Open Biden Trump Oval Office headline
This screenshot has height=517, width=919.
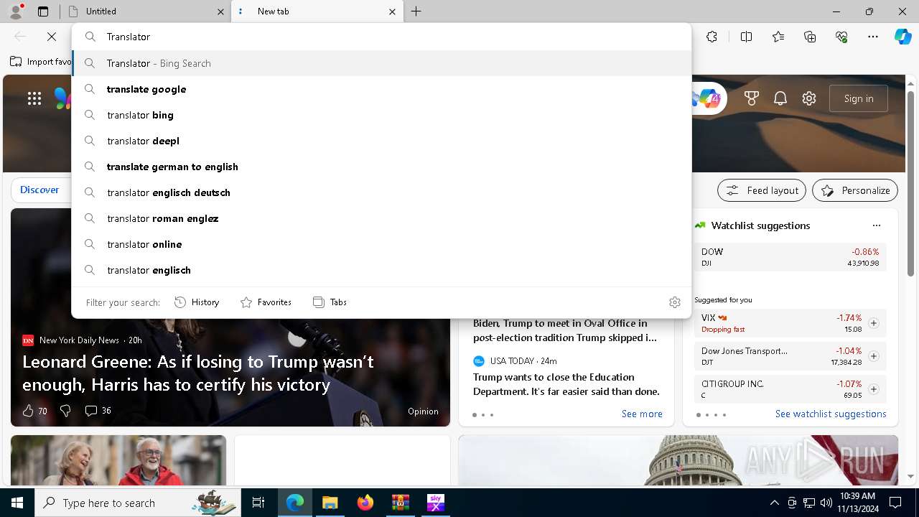pos(564,330)
